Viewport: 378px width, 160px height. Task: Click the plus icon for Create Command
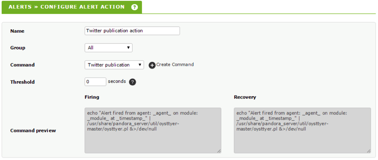click(x=152, y=65)
